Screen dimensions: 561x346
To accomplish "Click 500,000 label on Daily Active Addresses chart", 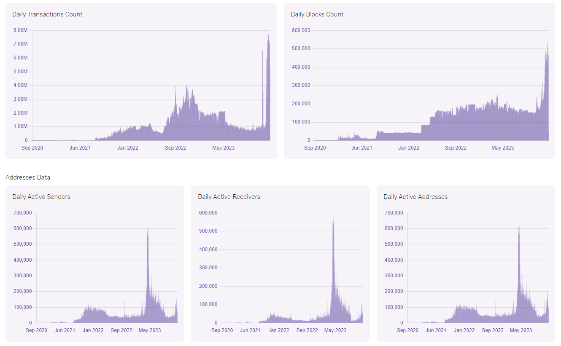I will pyautogui.click(x=394, y=244).
